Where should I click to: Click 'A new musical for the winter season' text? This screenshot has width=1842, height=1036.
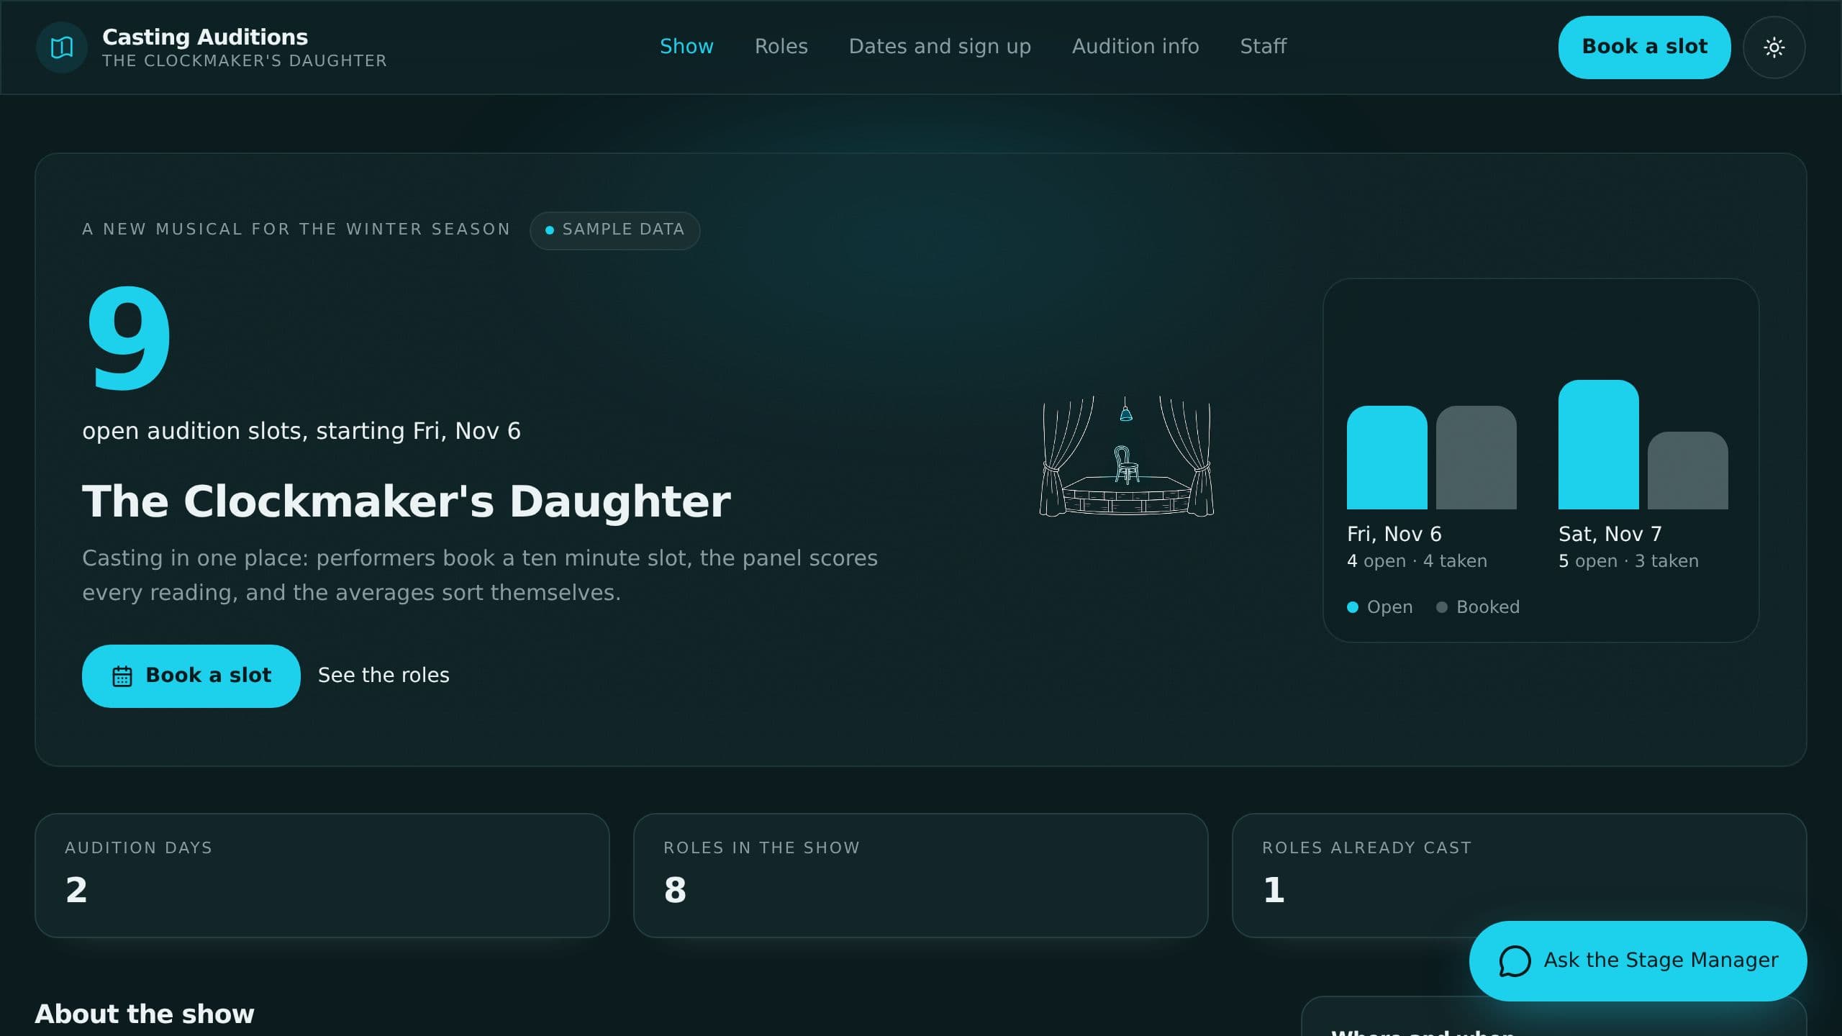[x=296, y=230]
